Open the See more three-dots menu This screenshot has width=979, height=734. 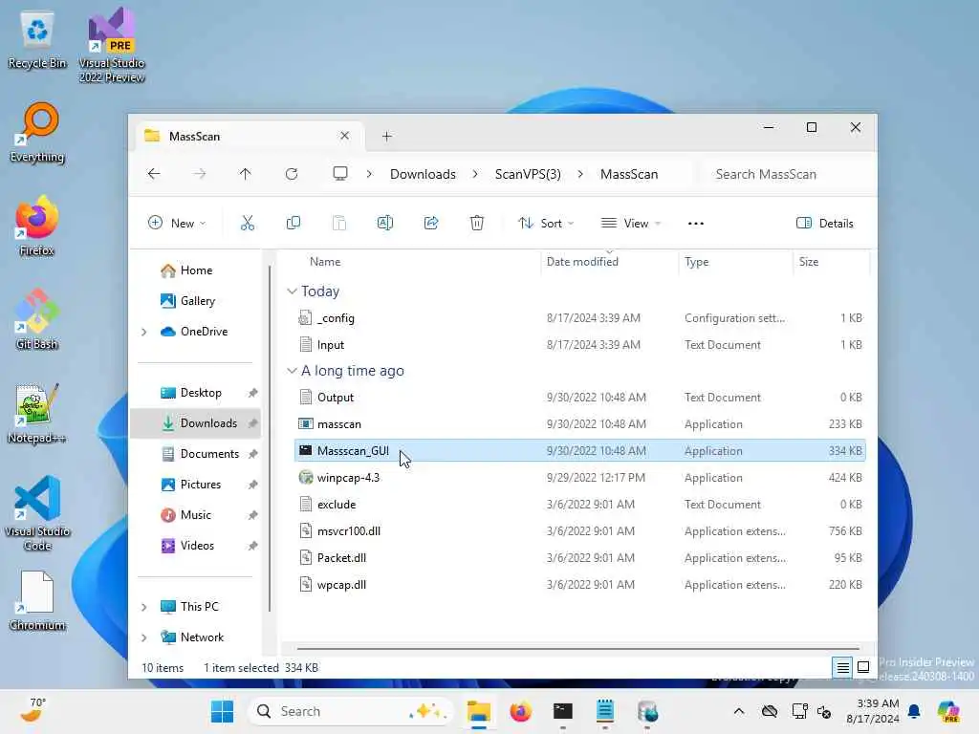click(x=696, y=223)
